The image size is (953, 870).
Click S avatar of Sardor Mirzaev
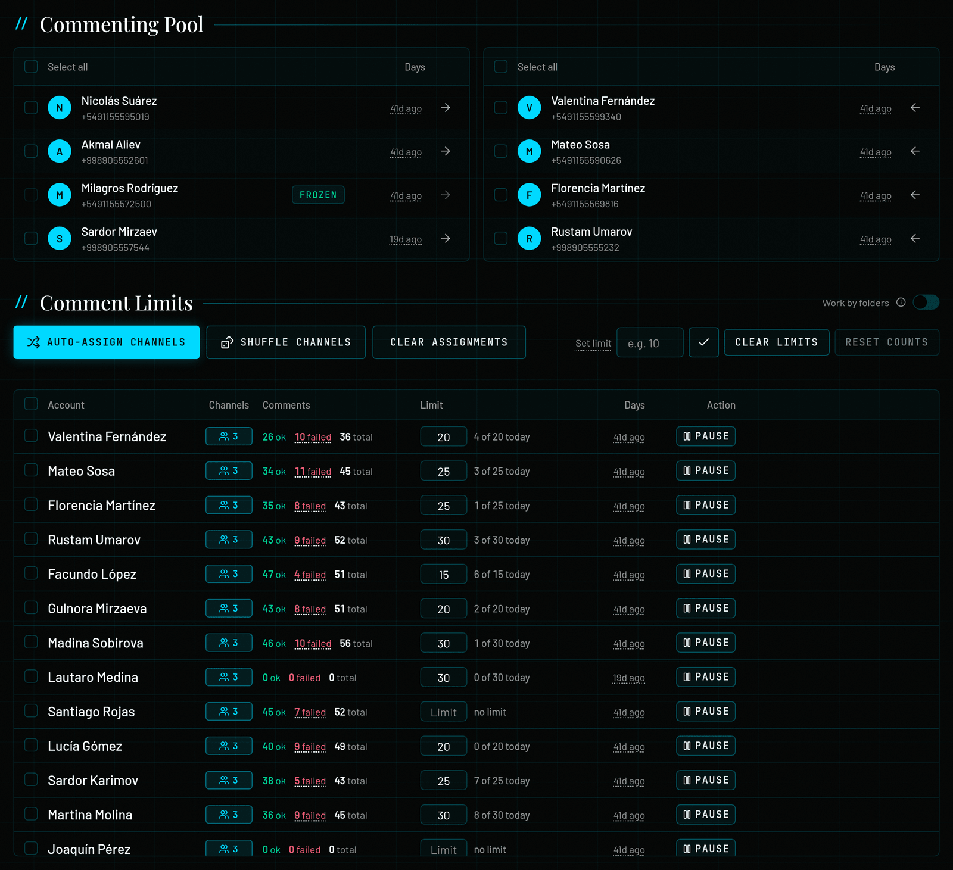tap(60, 238)
